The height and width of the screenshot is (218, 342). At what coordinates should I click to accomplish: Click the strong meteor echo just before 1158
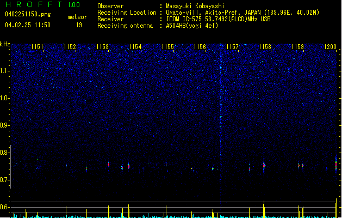(x=264, y=166)
